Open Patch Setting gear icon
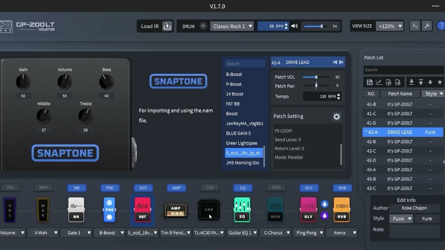This screenshot has height=250, width=445. click(337, 117)
